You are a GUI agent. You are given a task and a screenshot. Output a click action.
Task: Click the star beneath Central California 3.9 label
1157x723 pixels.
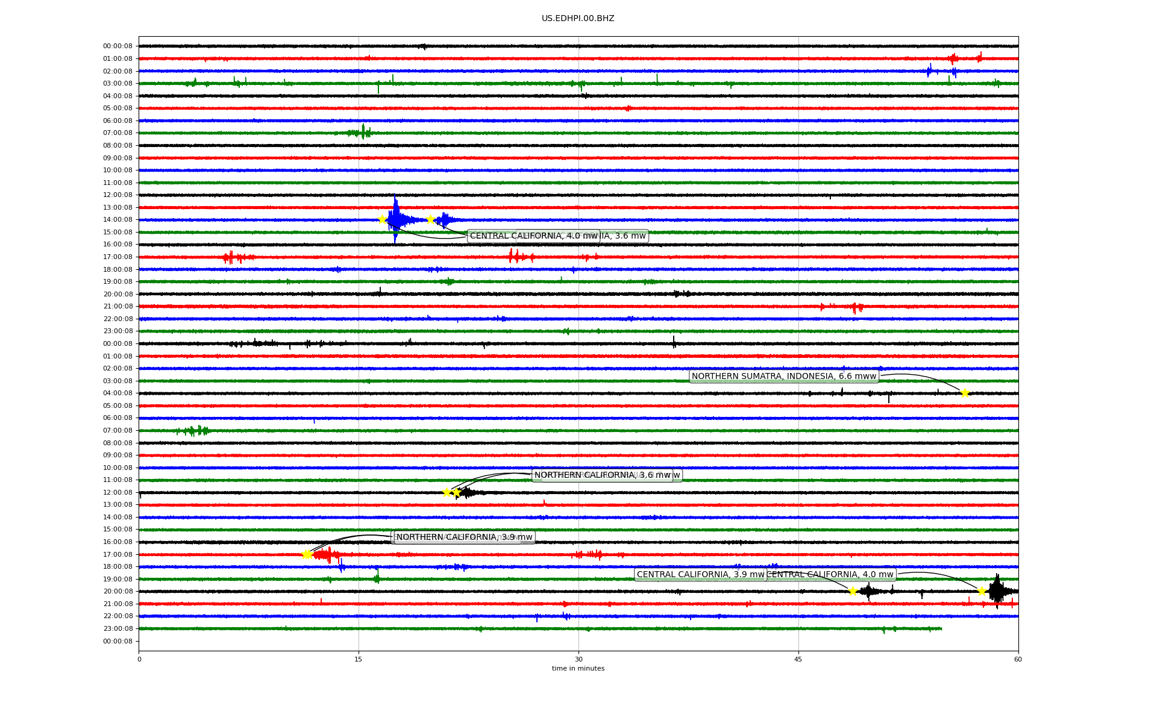(x=853, y=591)
